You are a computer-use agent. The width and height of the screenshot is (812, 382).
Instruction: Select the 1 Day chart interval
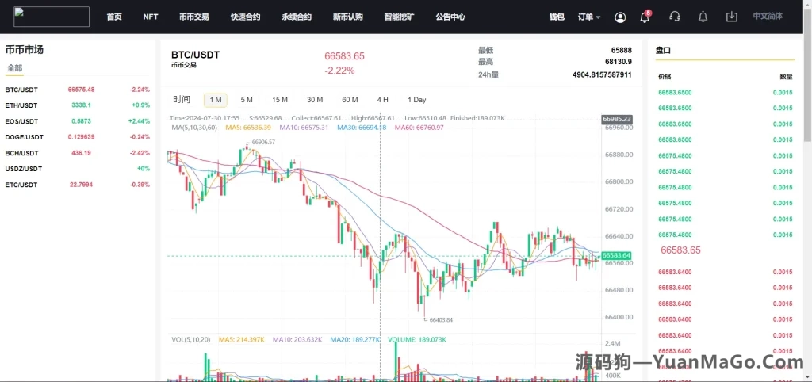pyautogui.click(x=417, y=100)
